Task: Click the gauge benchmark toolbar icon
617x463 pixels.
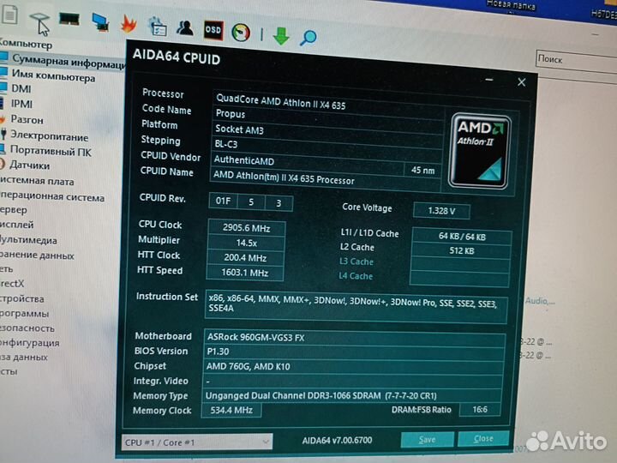Action: coord(241,33)
